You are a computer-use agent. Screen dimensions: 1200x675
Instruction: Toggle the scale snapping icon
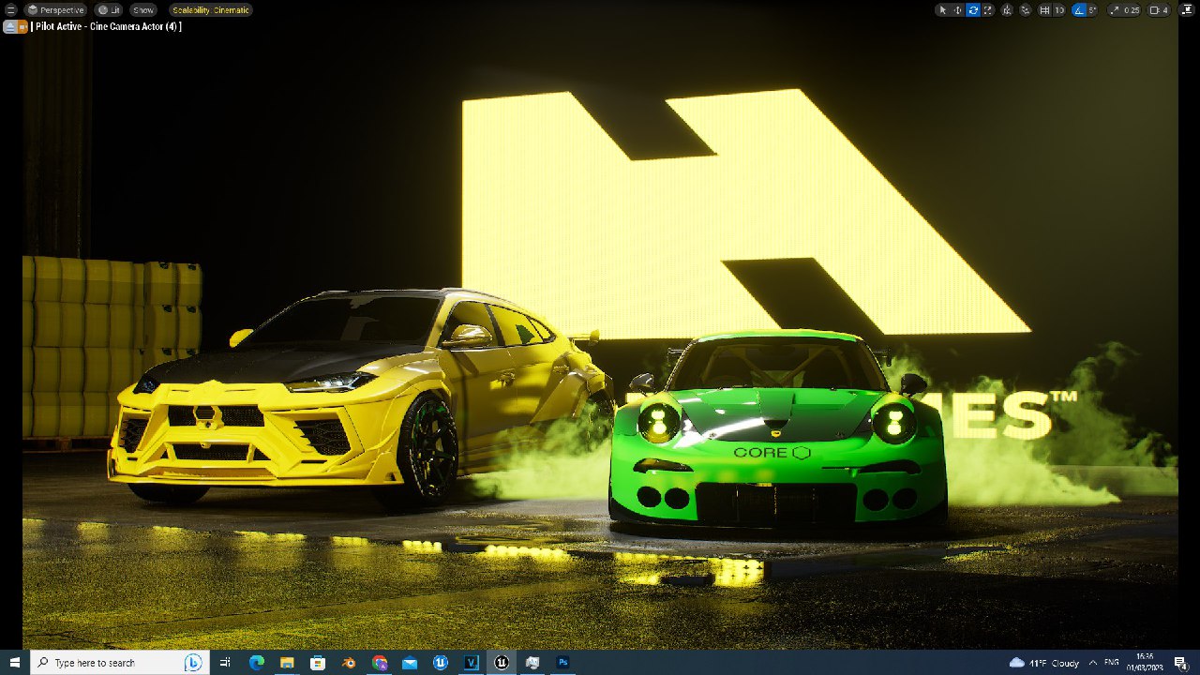[x=1114, y=10]
